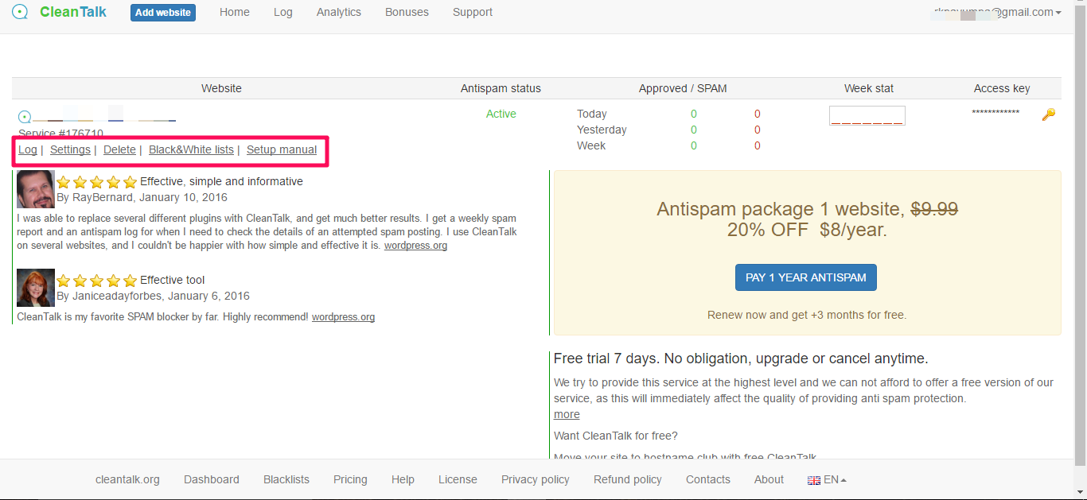This screenshot has height=500, width=1087.
Task: Open the Setup manual link
Action: pyautogui.click(x=282, y=149)
